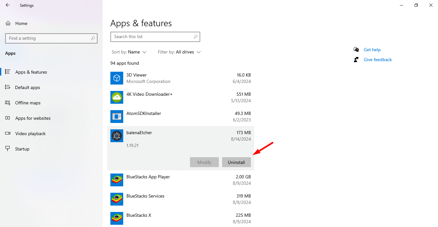The width and height of the screenshot is (438, 227).
Task: Open Apps for websites settings
Action: coord(51,118)
